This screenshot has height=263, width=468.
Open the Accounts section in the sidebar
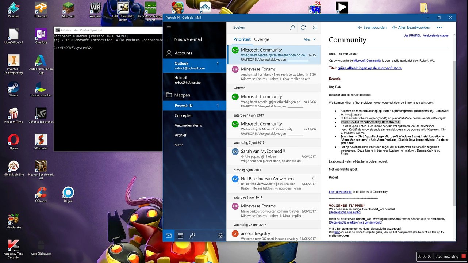tap(195, 53)
